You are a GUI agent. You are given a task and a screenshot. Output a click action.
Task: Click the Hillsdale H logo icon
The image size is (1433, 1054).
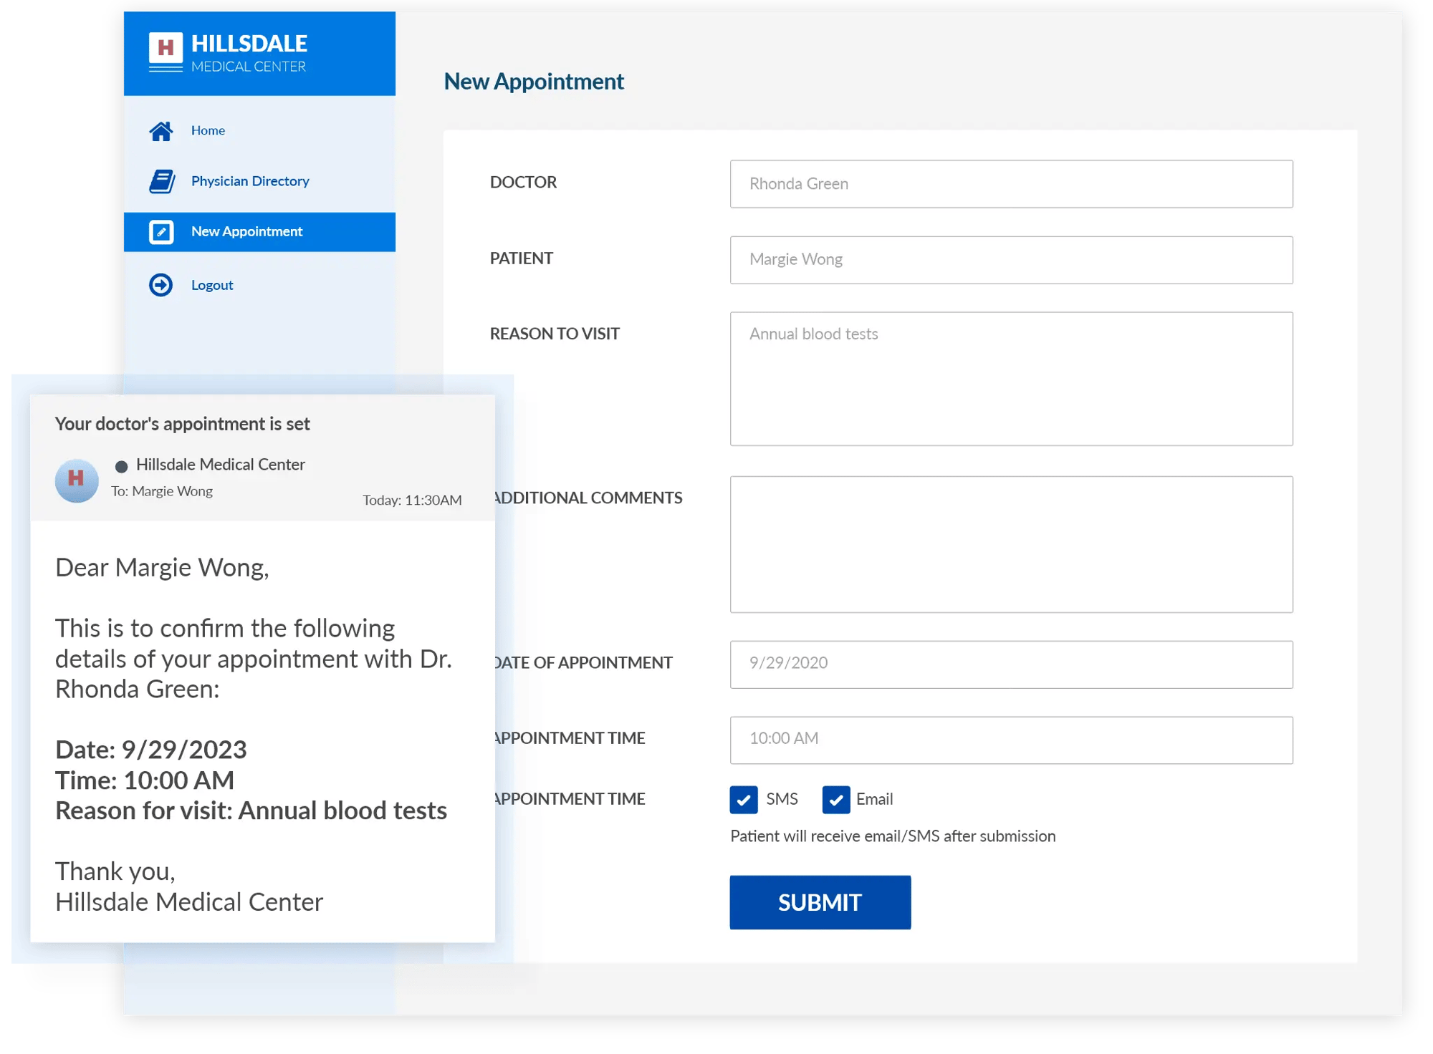[x=166, y=52]
